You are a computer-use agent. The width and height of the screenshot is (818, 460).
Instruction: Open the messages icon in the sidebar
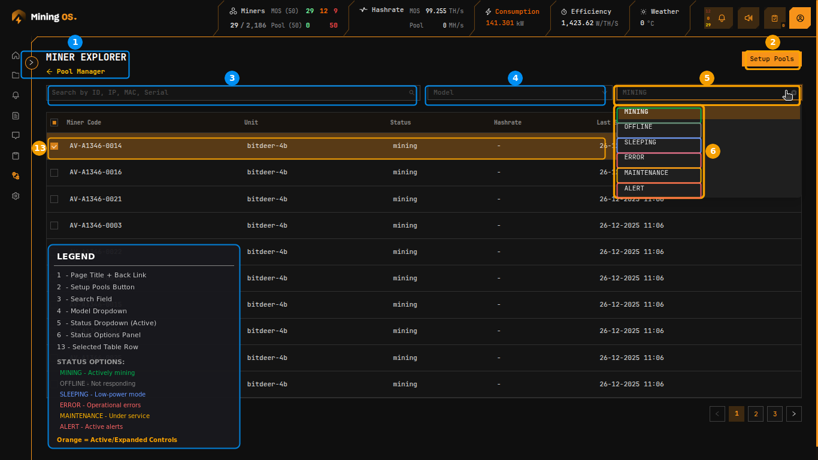pos(15,135)
